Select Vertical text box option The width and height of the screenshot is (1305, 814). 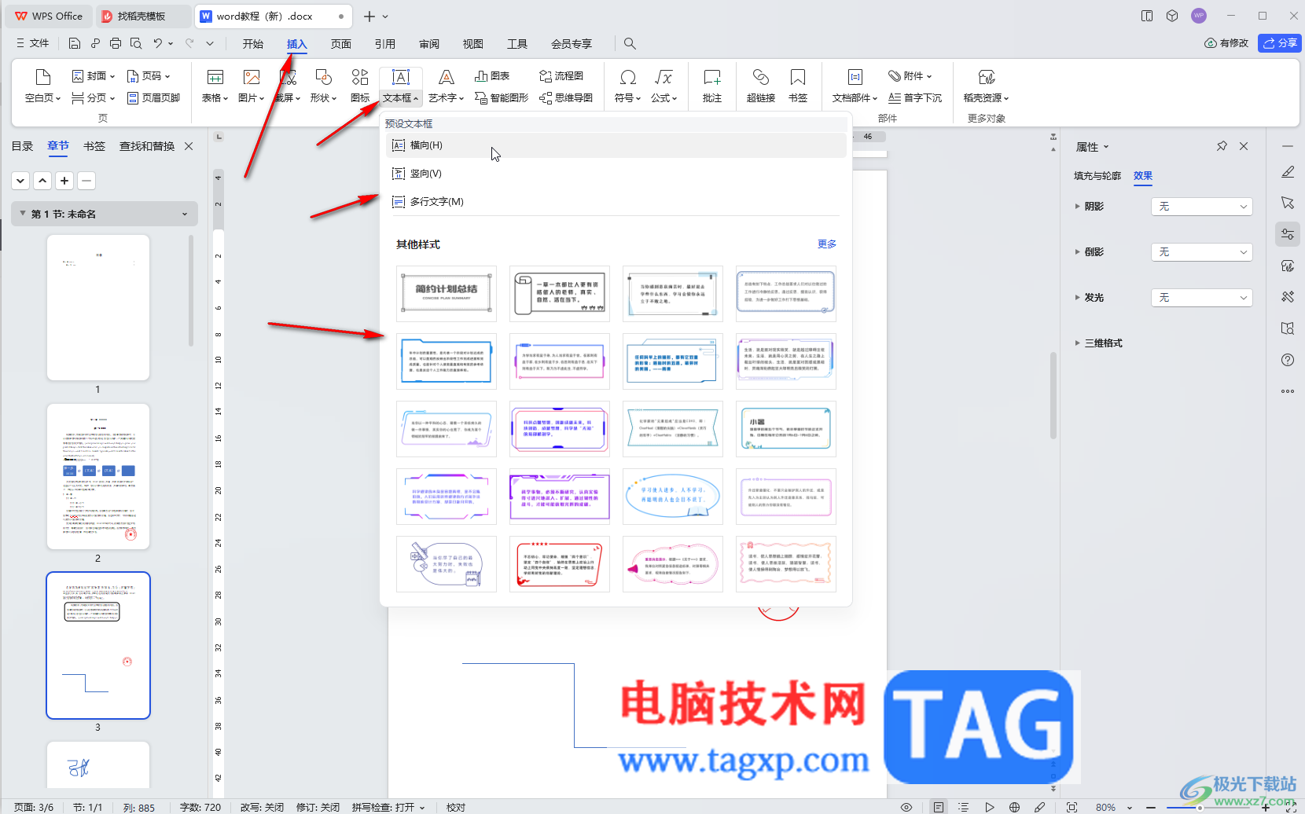[617, 174]
